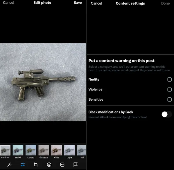
Task: Select the crop and rotate tool
Action: [x=36, y=164]
